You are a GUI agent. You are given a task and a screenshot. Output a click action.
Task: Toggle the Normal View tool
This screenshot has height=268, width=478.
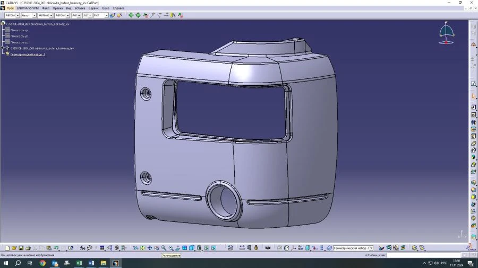(177, 248)
